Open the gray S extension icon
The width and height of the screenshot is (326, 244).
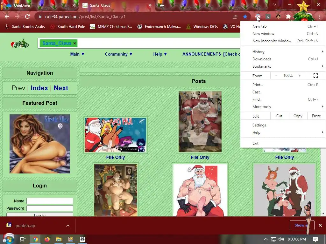[x=268, y=17]
